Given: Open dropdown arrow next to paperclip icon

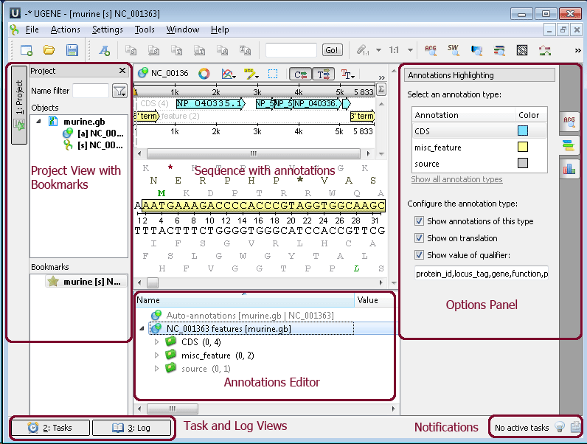Looking at the screenshot, I should coord(378,50).
